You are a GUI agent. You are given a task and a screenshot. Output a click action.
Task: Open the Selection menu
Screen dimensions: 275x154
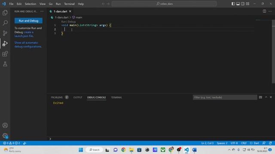31,4
